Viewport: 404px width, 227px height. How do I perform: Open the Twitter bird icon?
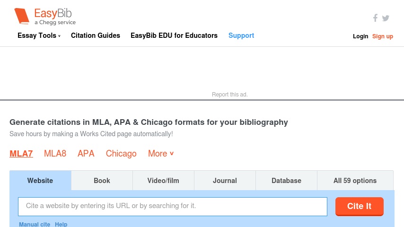tap(386, 18)
